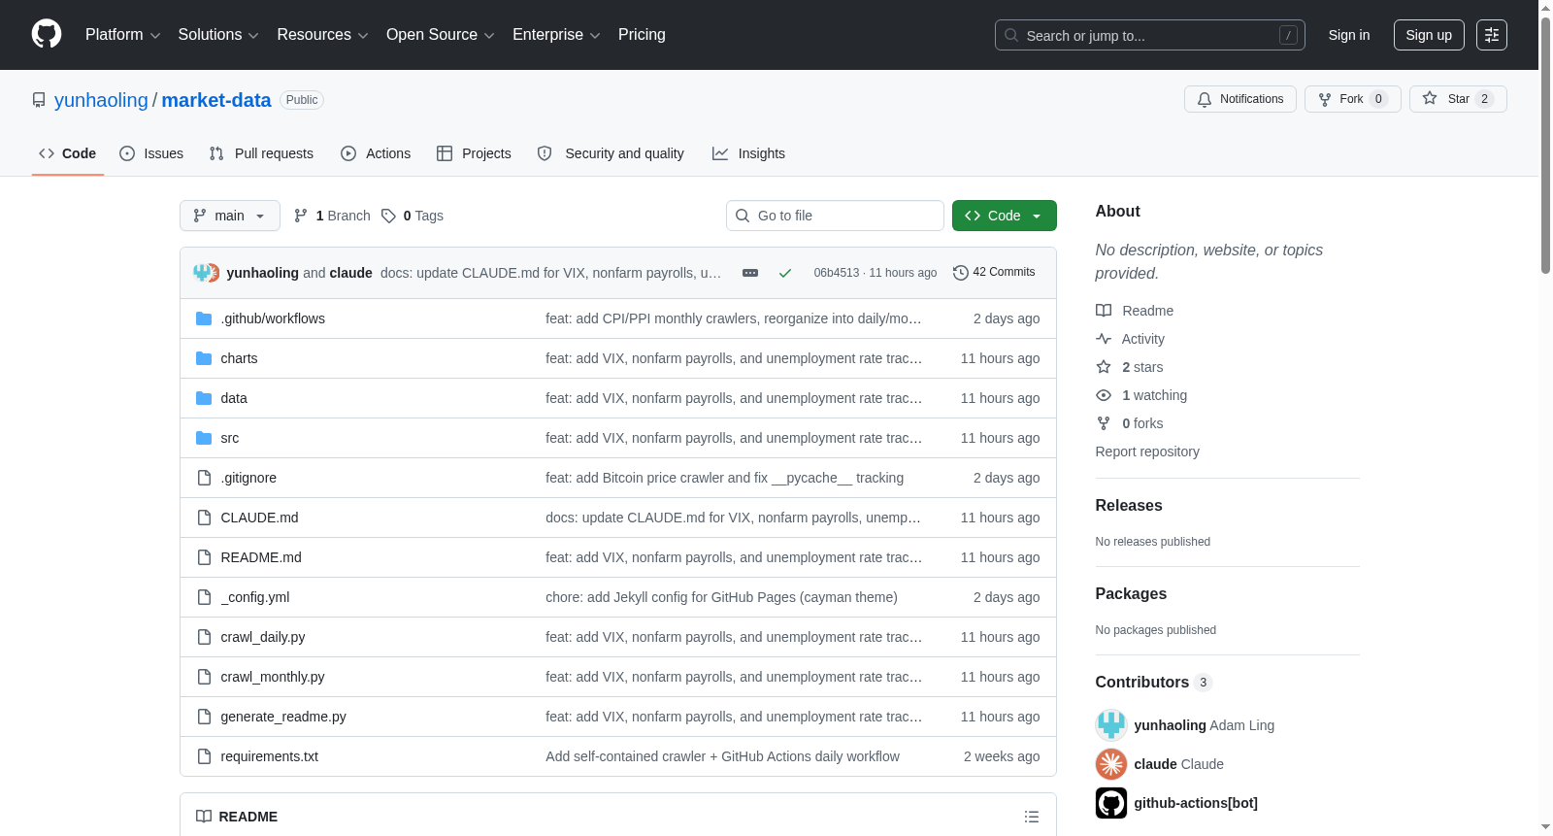This screenshot has height=836, width=1553.
Task: Click the tag icon beside 0 Tags
Action: pyautogui.click(x=388, y=216)
